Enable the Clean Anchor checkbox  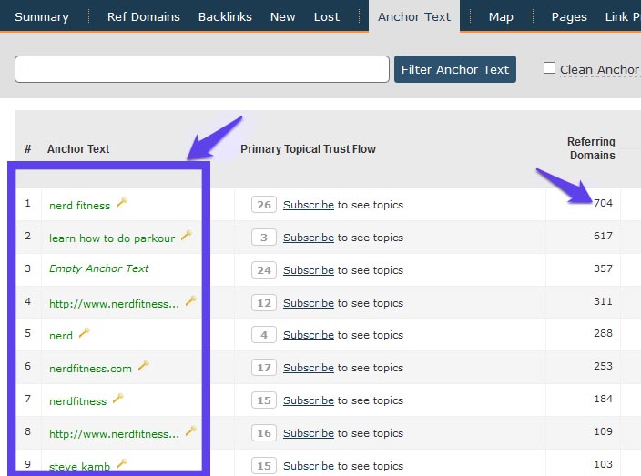[x=549, y=68]
